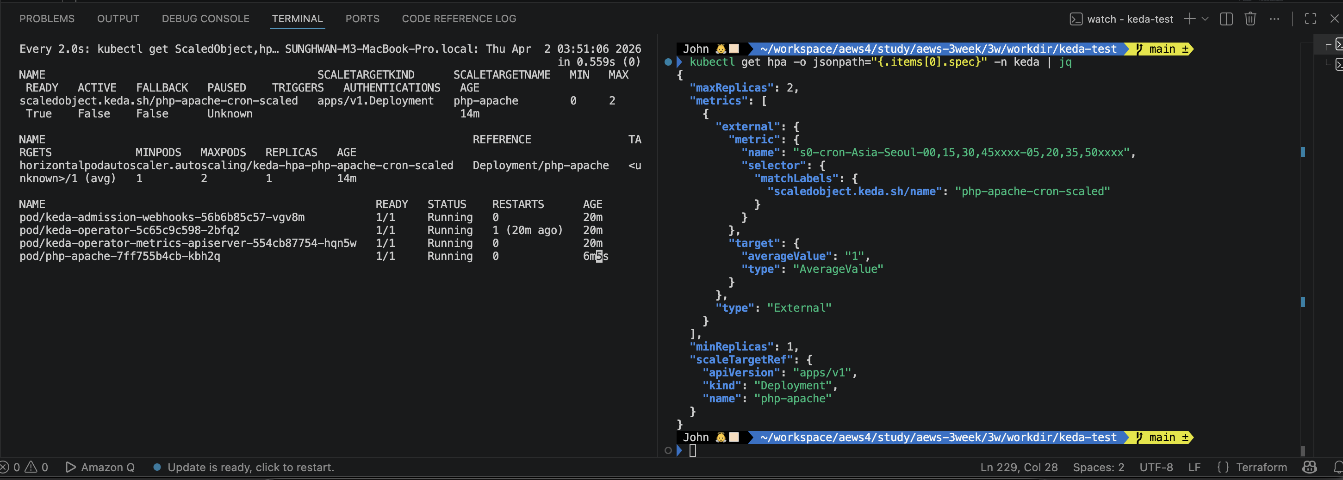Screen dimensions: 1343x480
Task: Open the terminal panel's more actions ellipsis menu
Action: click(x=1275, y=19)
